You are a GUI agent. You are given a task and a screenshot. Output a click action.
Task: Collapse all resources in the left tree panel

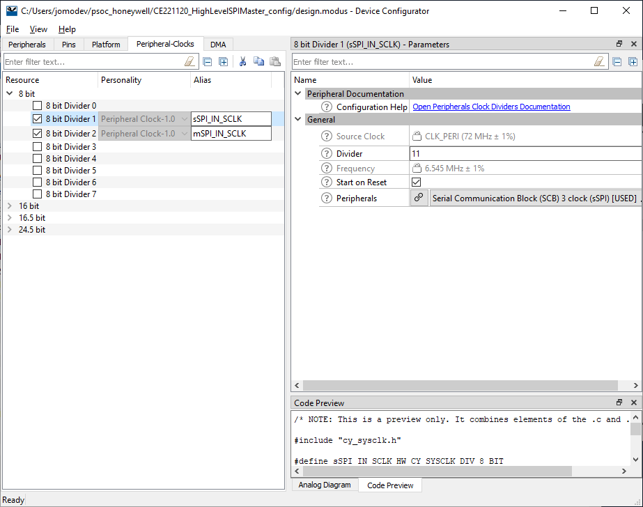click(x=208, y=62)
